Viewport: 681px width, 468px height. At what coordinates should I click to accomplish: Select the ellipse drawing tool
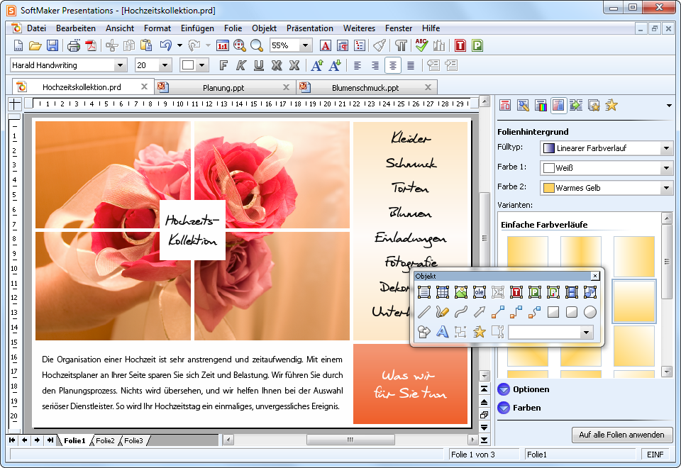pyautogui.click(x=590, y=312)
